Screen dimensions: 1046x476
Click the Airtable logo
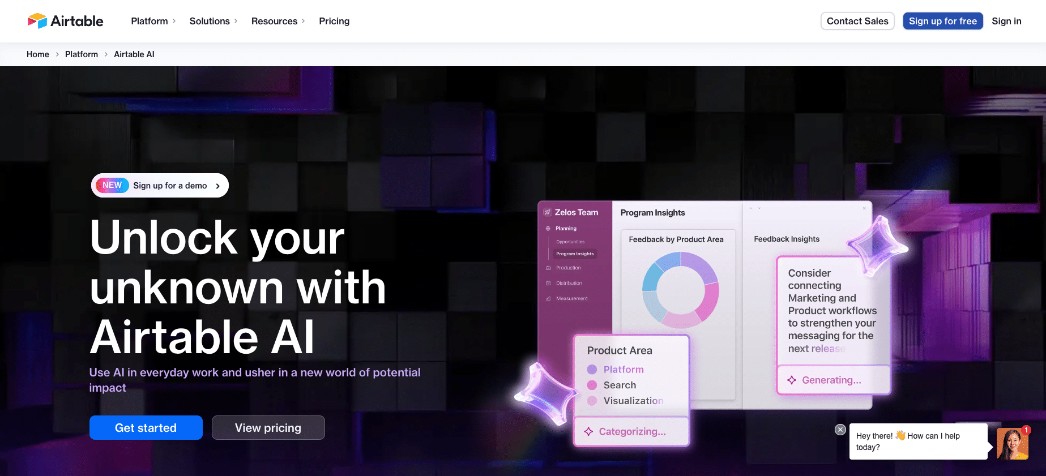[x=65, y=21]
